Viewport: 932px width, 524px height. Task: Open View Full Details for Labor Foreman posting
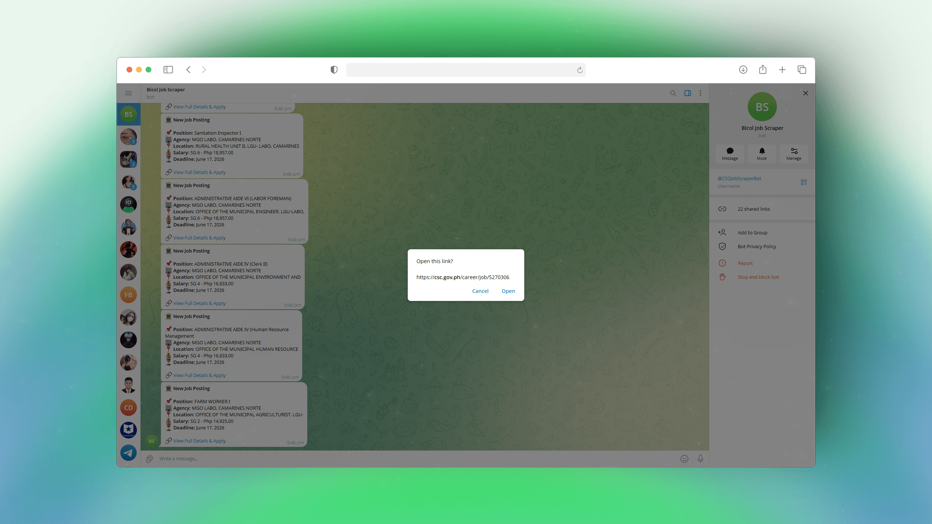[x=199, y=238]
